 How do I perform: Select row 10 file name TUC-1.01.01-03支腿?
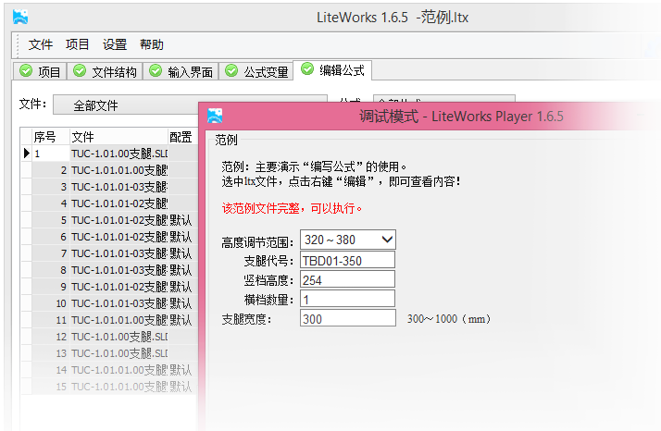118,303
